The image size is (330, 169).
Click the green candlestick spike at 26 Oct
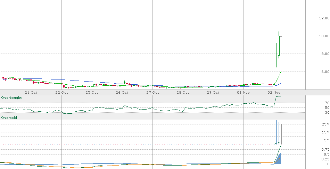point(124,83)
